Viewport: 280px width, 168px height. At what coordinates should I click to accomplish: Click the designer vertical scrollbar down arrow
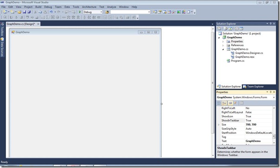point(213,156)
